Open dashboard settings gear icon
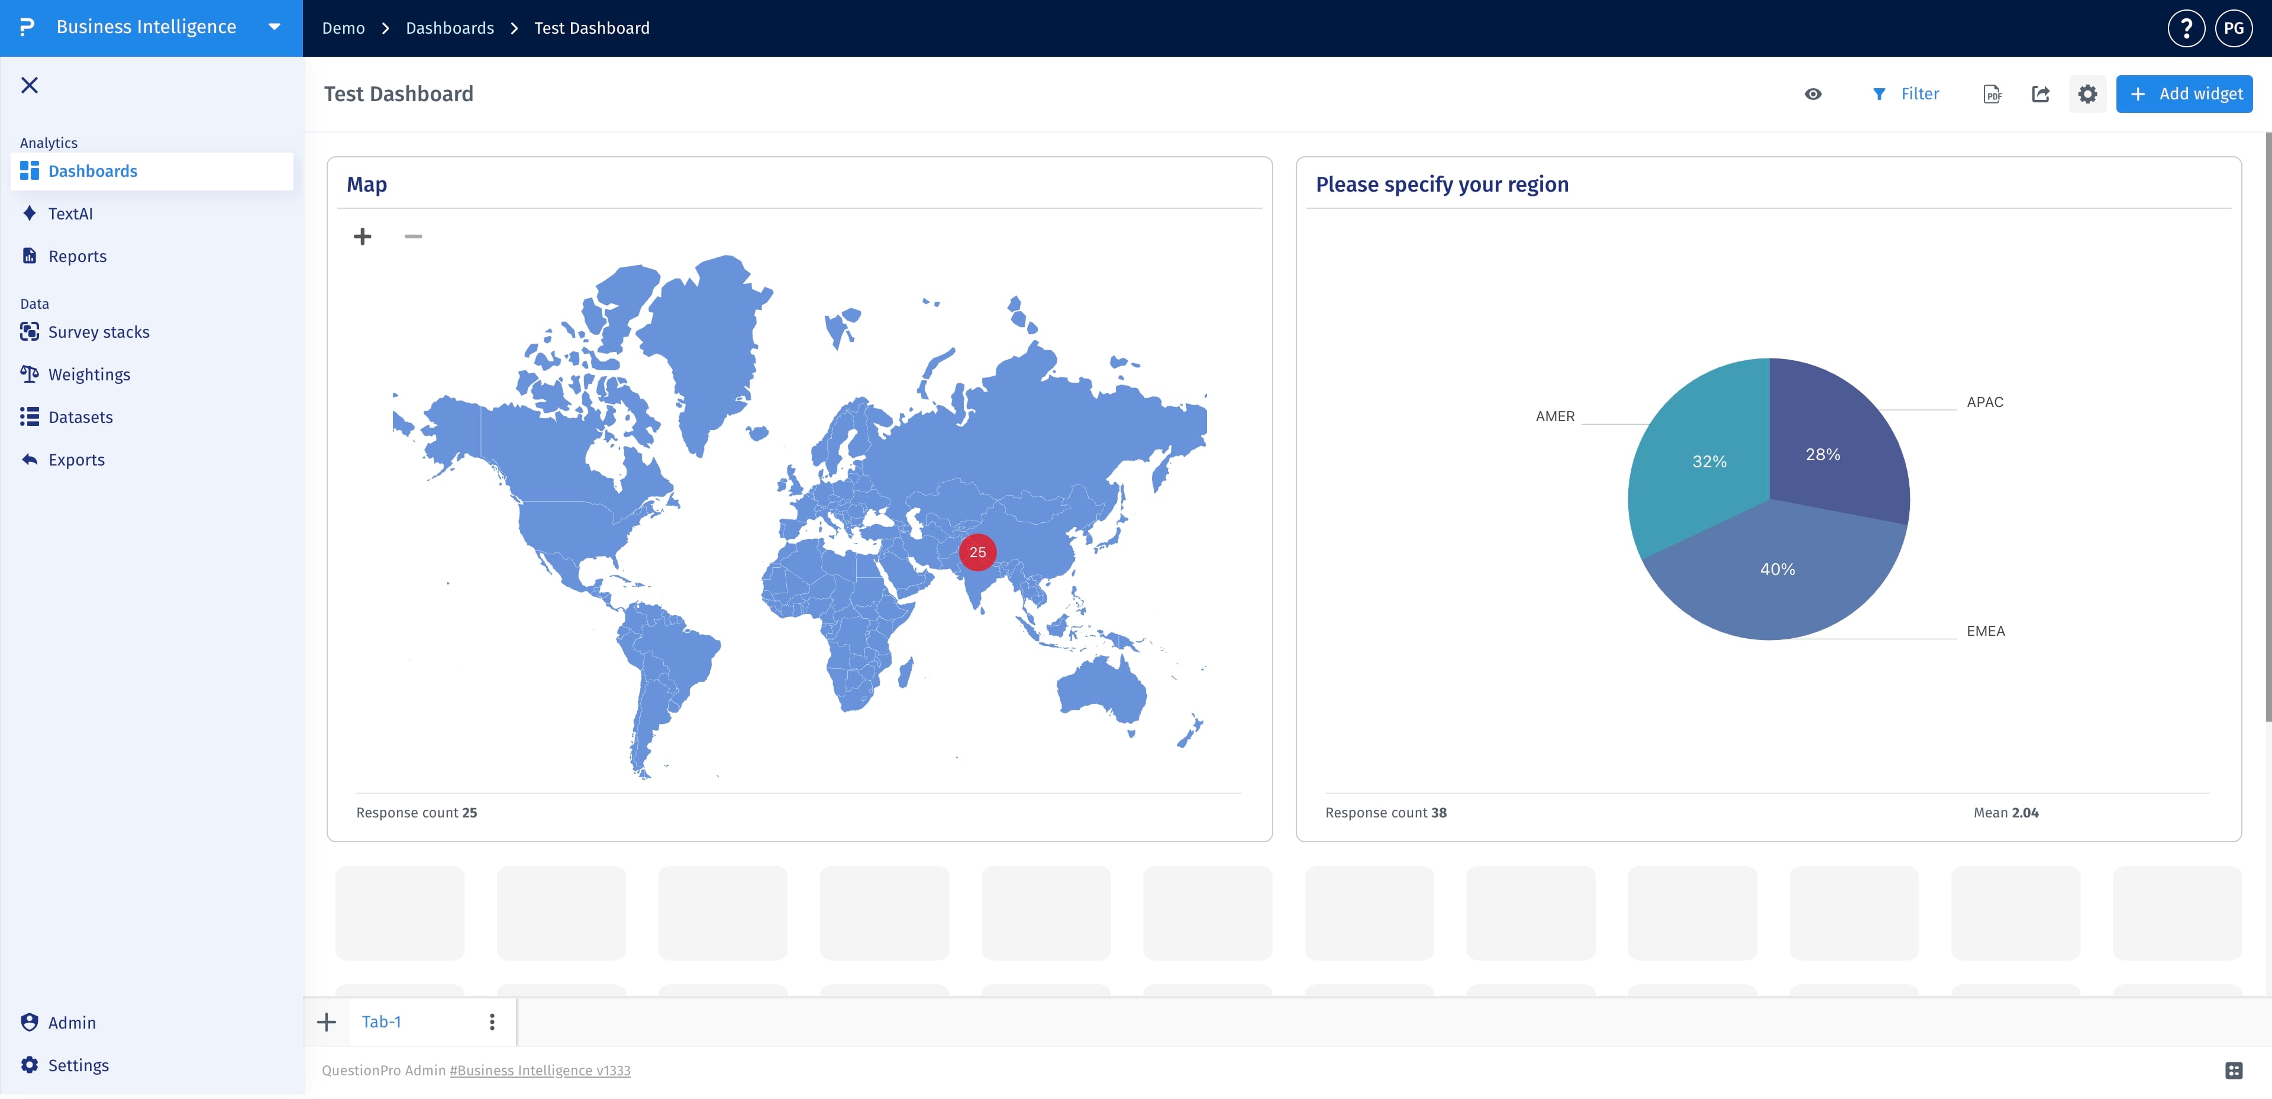Screen dimensions: 2272x1099 pyautogui.click(x=2087, y=95)
